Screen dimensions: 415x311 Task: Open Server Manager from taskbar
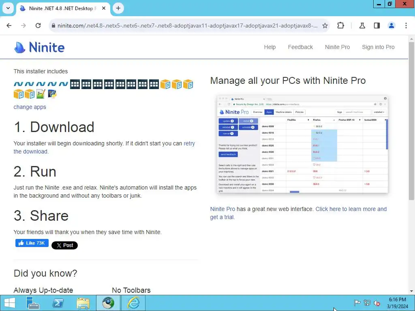pyautogui.click(x=33, y=303)
